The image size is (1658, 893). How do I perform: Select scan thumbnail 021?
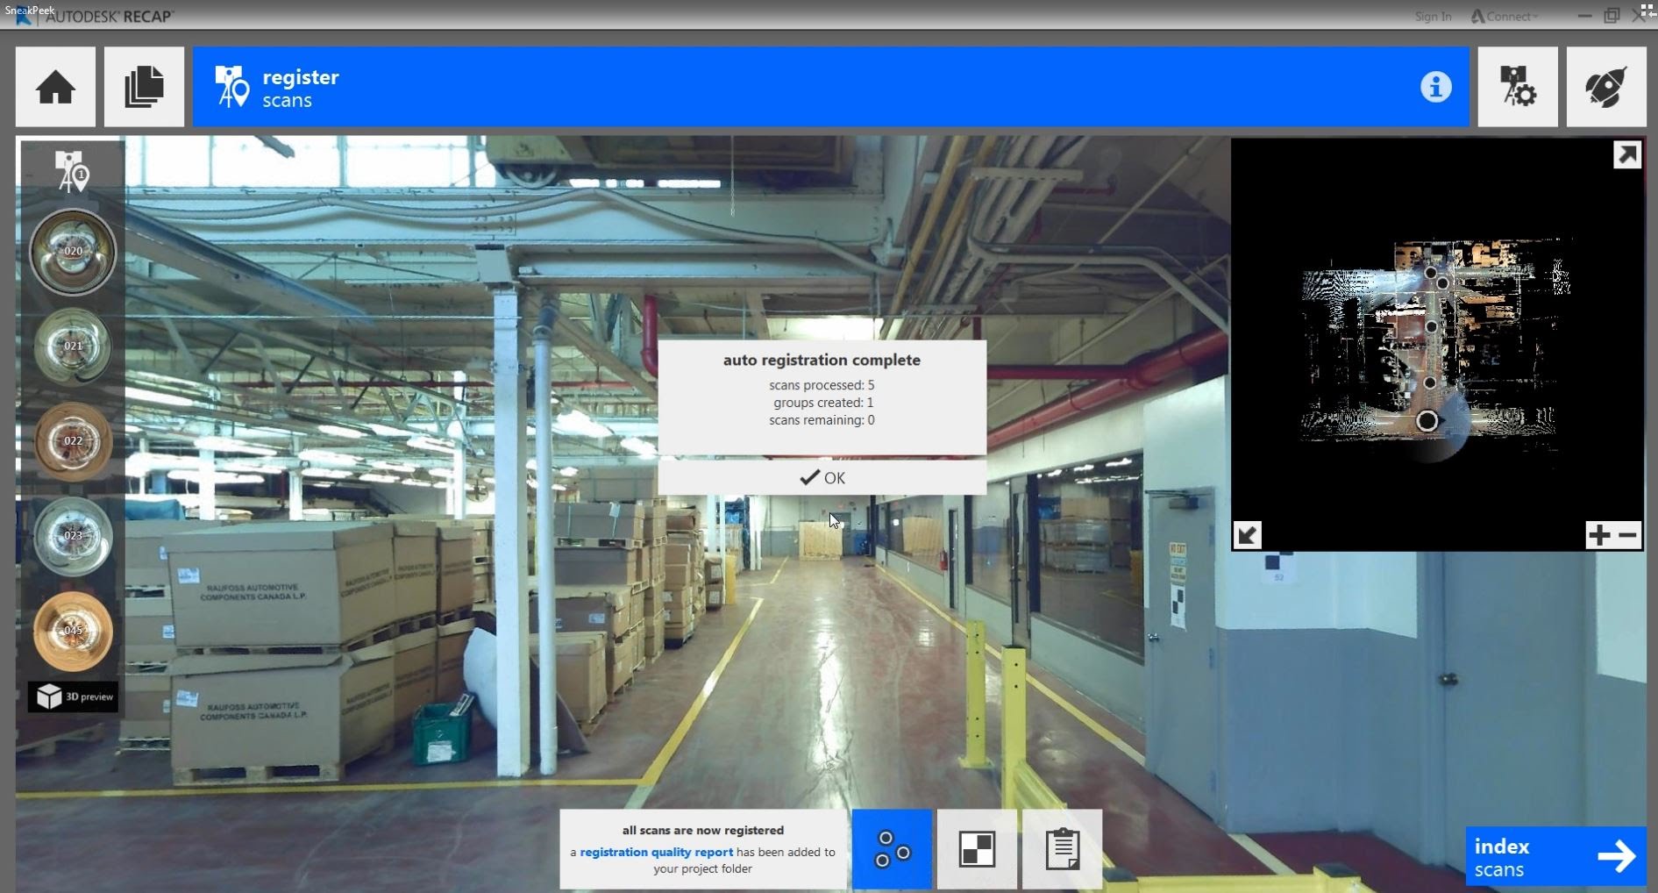[x=73, y=346]
